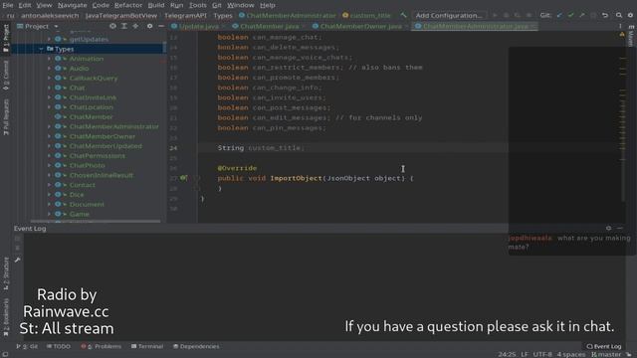Viewport: 637px width, 358px height.
Task: Open the File menu
Action: click(8, 5)
